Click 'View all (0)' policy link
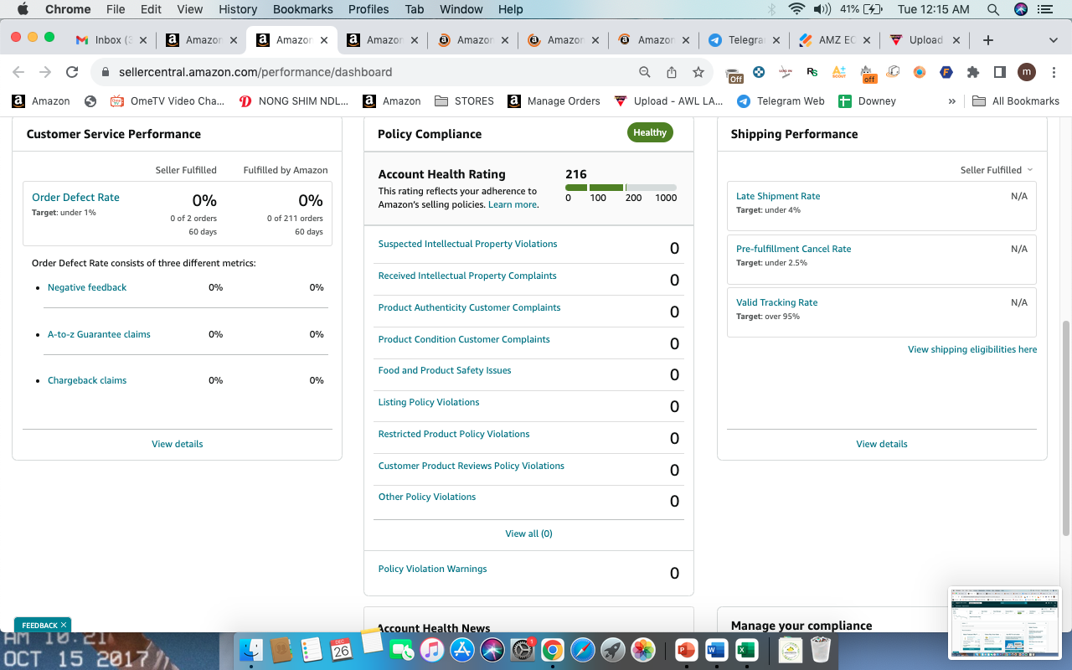Viewport: 1072px width, 670px height. click(x=528, y=533)
